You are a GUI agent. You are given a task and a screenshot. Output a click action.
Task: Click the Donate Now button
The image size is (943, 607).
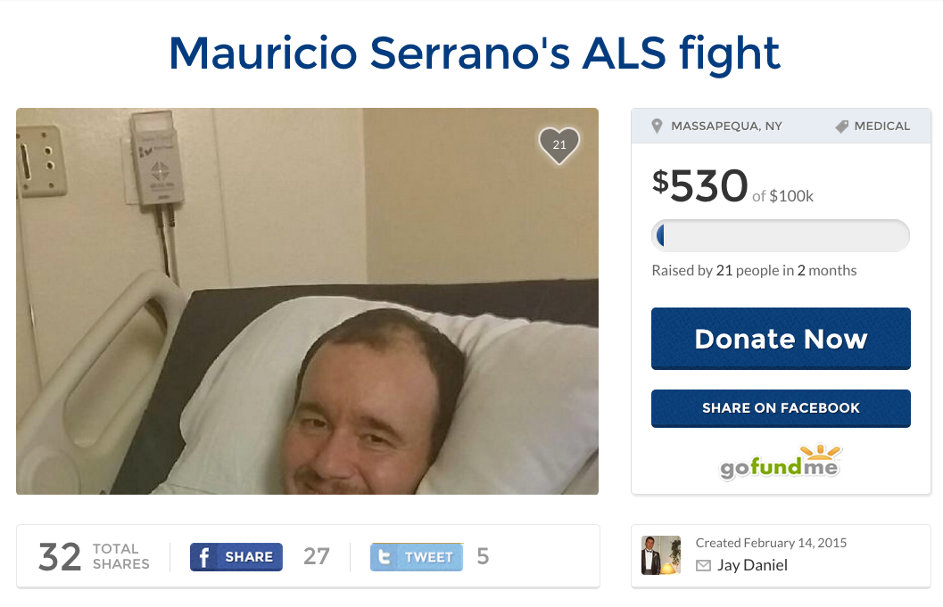[781, 339]
